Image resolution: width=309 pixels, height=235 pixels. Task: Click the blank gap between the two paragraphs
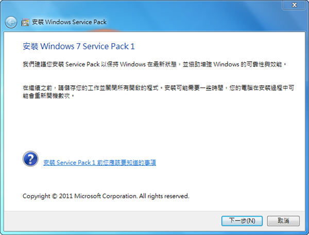154,74
